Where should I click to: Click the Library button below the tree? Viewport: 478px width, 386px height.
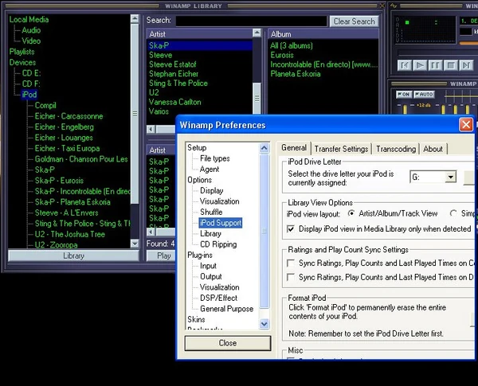click(73, 256)
